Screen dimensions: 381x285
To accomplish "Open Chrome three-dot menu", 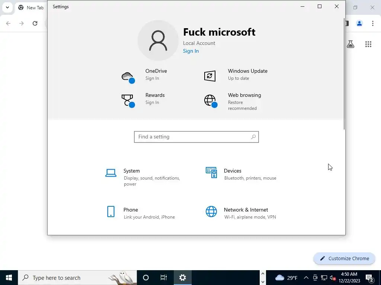I will pyautogui.click(x=372, y=23).
